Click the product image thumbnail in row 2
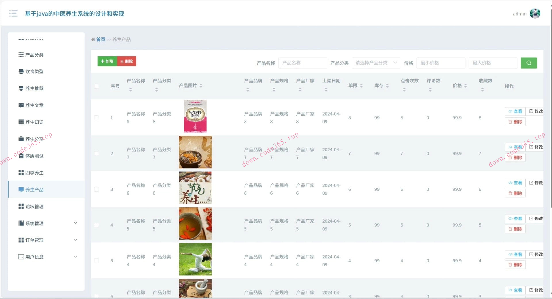 pyautogui.click(x=195, y=152)
